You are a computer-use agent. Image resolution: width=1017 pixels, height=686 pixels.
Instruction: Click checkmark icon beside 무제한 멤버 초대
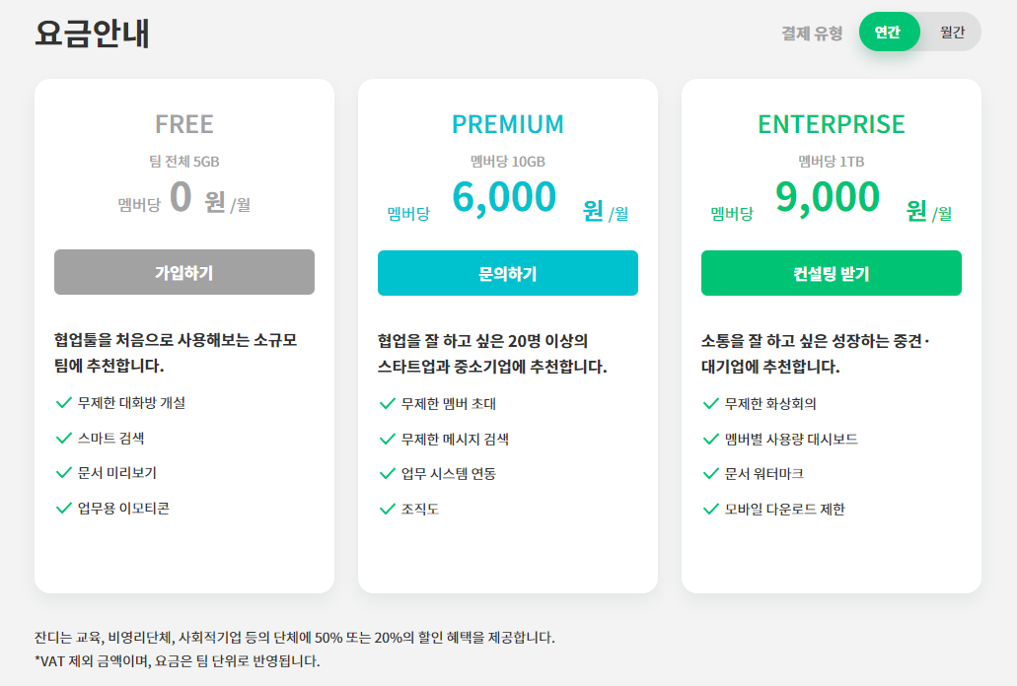(x=388, y=404)
